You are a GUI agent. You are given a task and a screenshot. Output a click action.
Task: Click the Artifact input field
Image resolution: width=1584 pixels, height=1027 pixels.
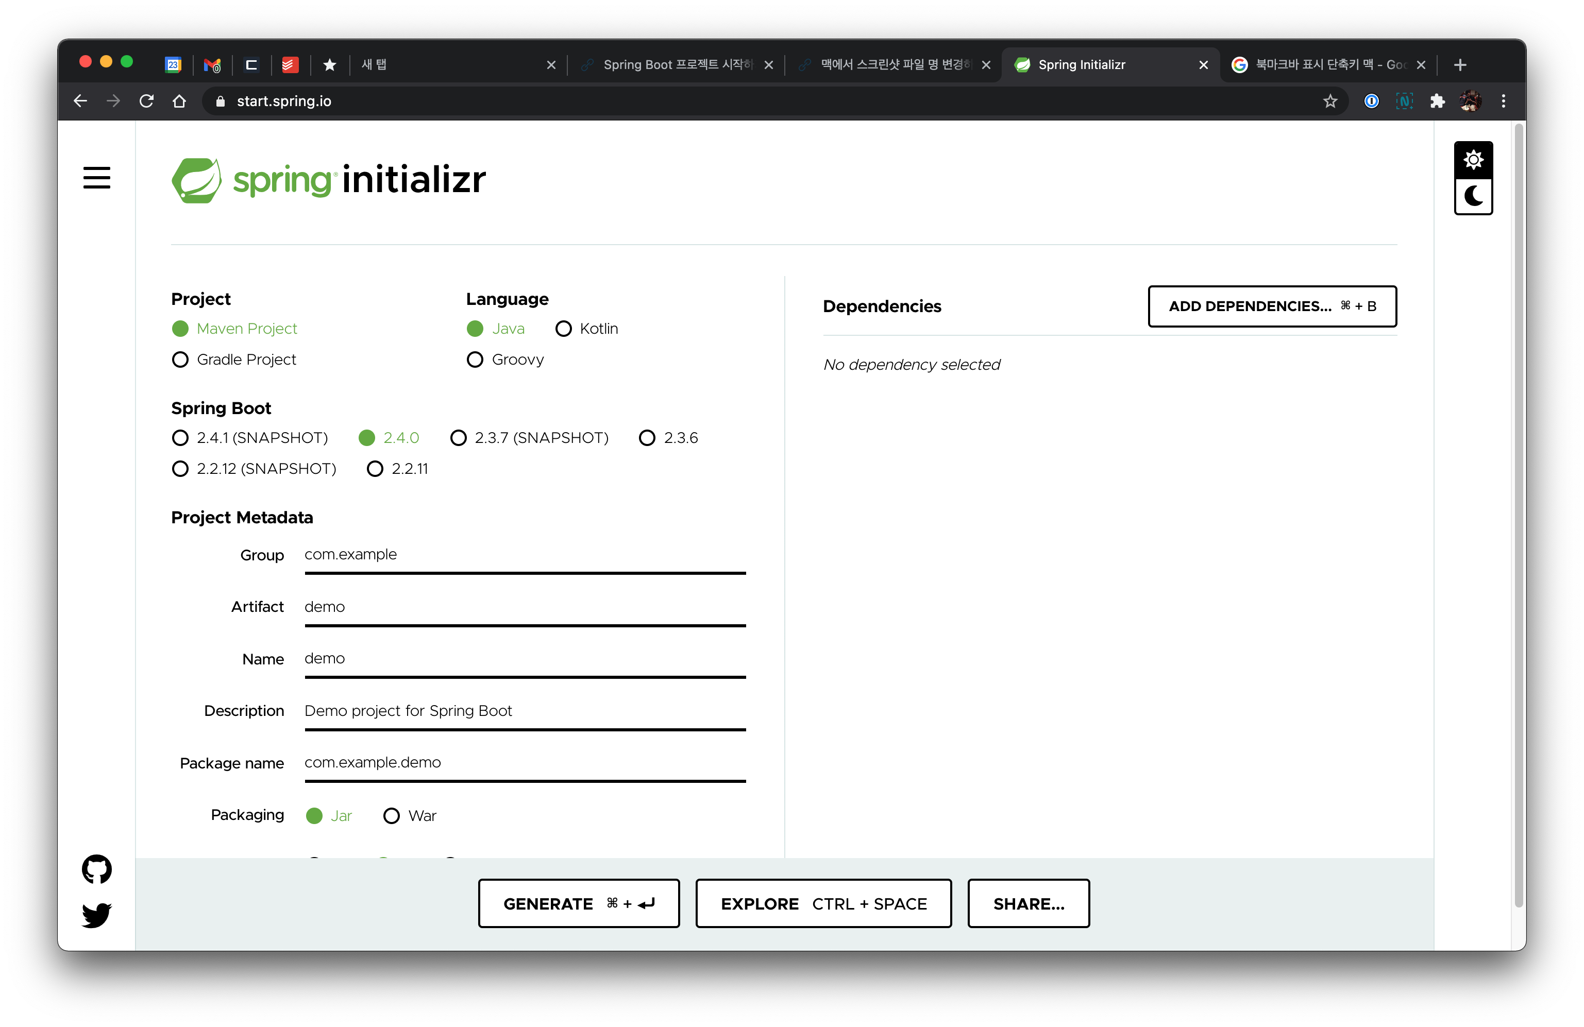click(525, 607)
